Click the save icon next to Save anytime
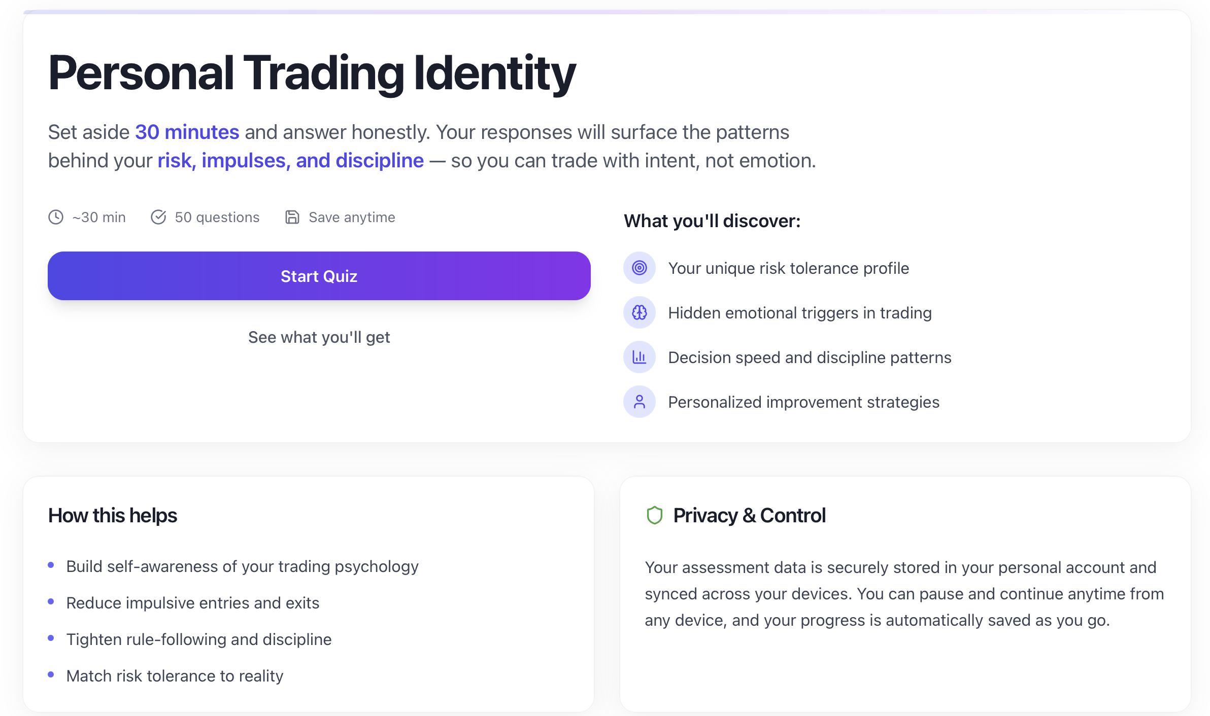Screen dimensions: 1210x716 (x=292, y=217)
